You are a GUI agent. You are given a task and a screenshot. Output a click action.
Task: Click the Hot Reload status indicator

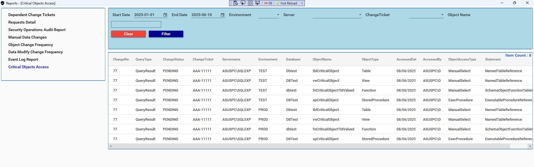[x=286, y=3]
